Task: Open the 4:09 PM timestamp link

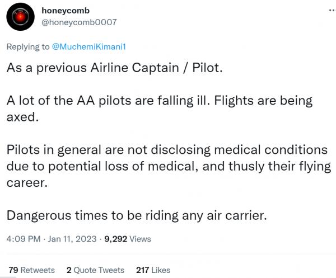Action: tap(23, 239)
